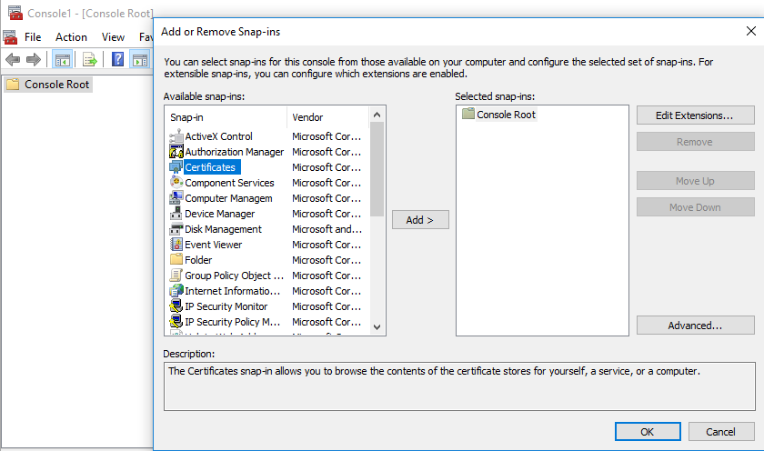Viewport: 764px width, 451px height.
Task: Click the console icon beside File menu
Action: point(10,37)
